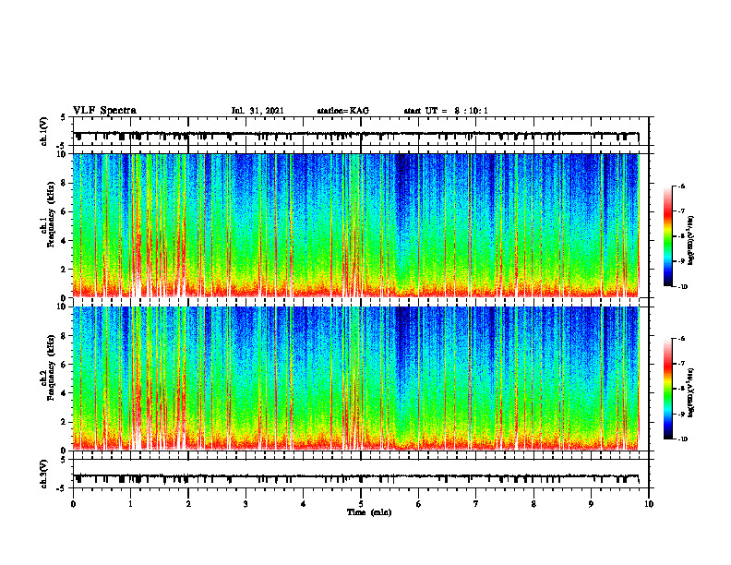The height and width of the screenshot is (565, 731).
Task: Click inside the ch.1 spectrogram panel
Action: click(356, 225)
